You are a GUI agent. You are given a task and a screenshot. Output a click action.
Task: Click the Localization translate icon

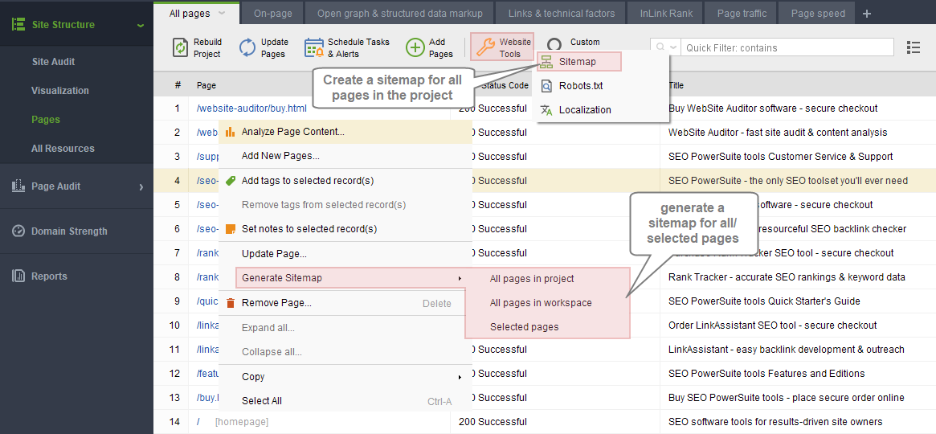pos(546,110)
